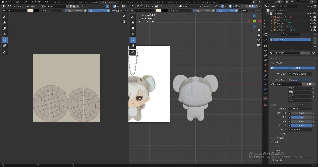
Task: Select the Mask tool in 3D viewport
Action: 133,46
